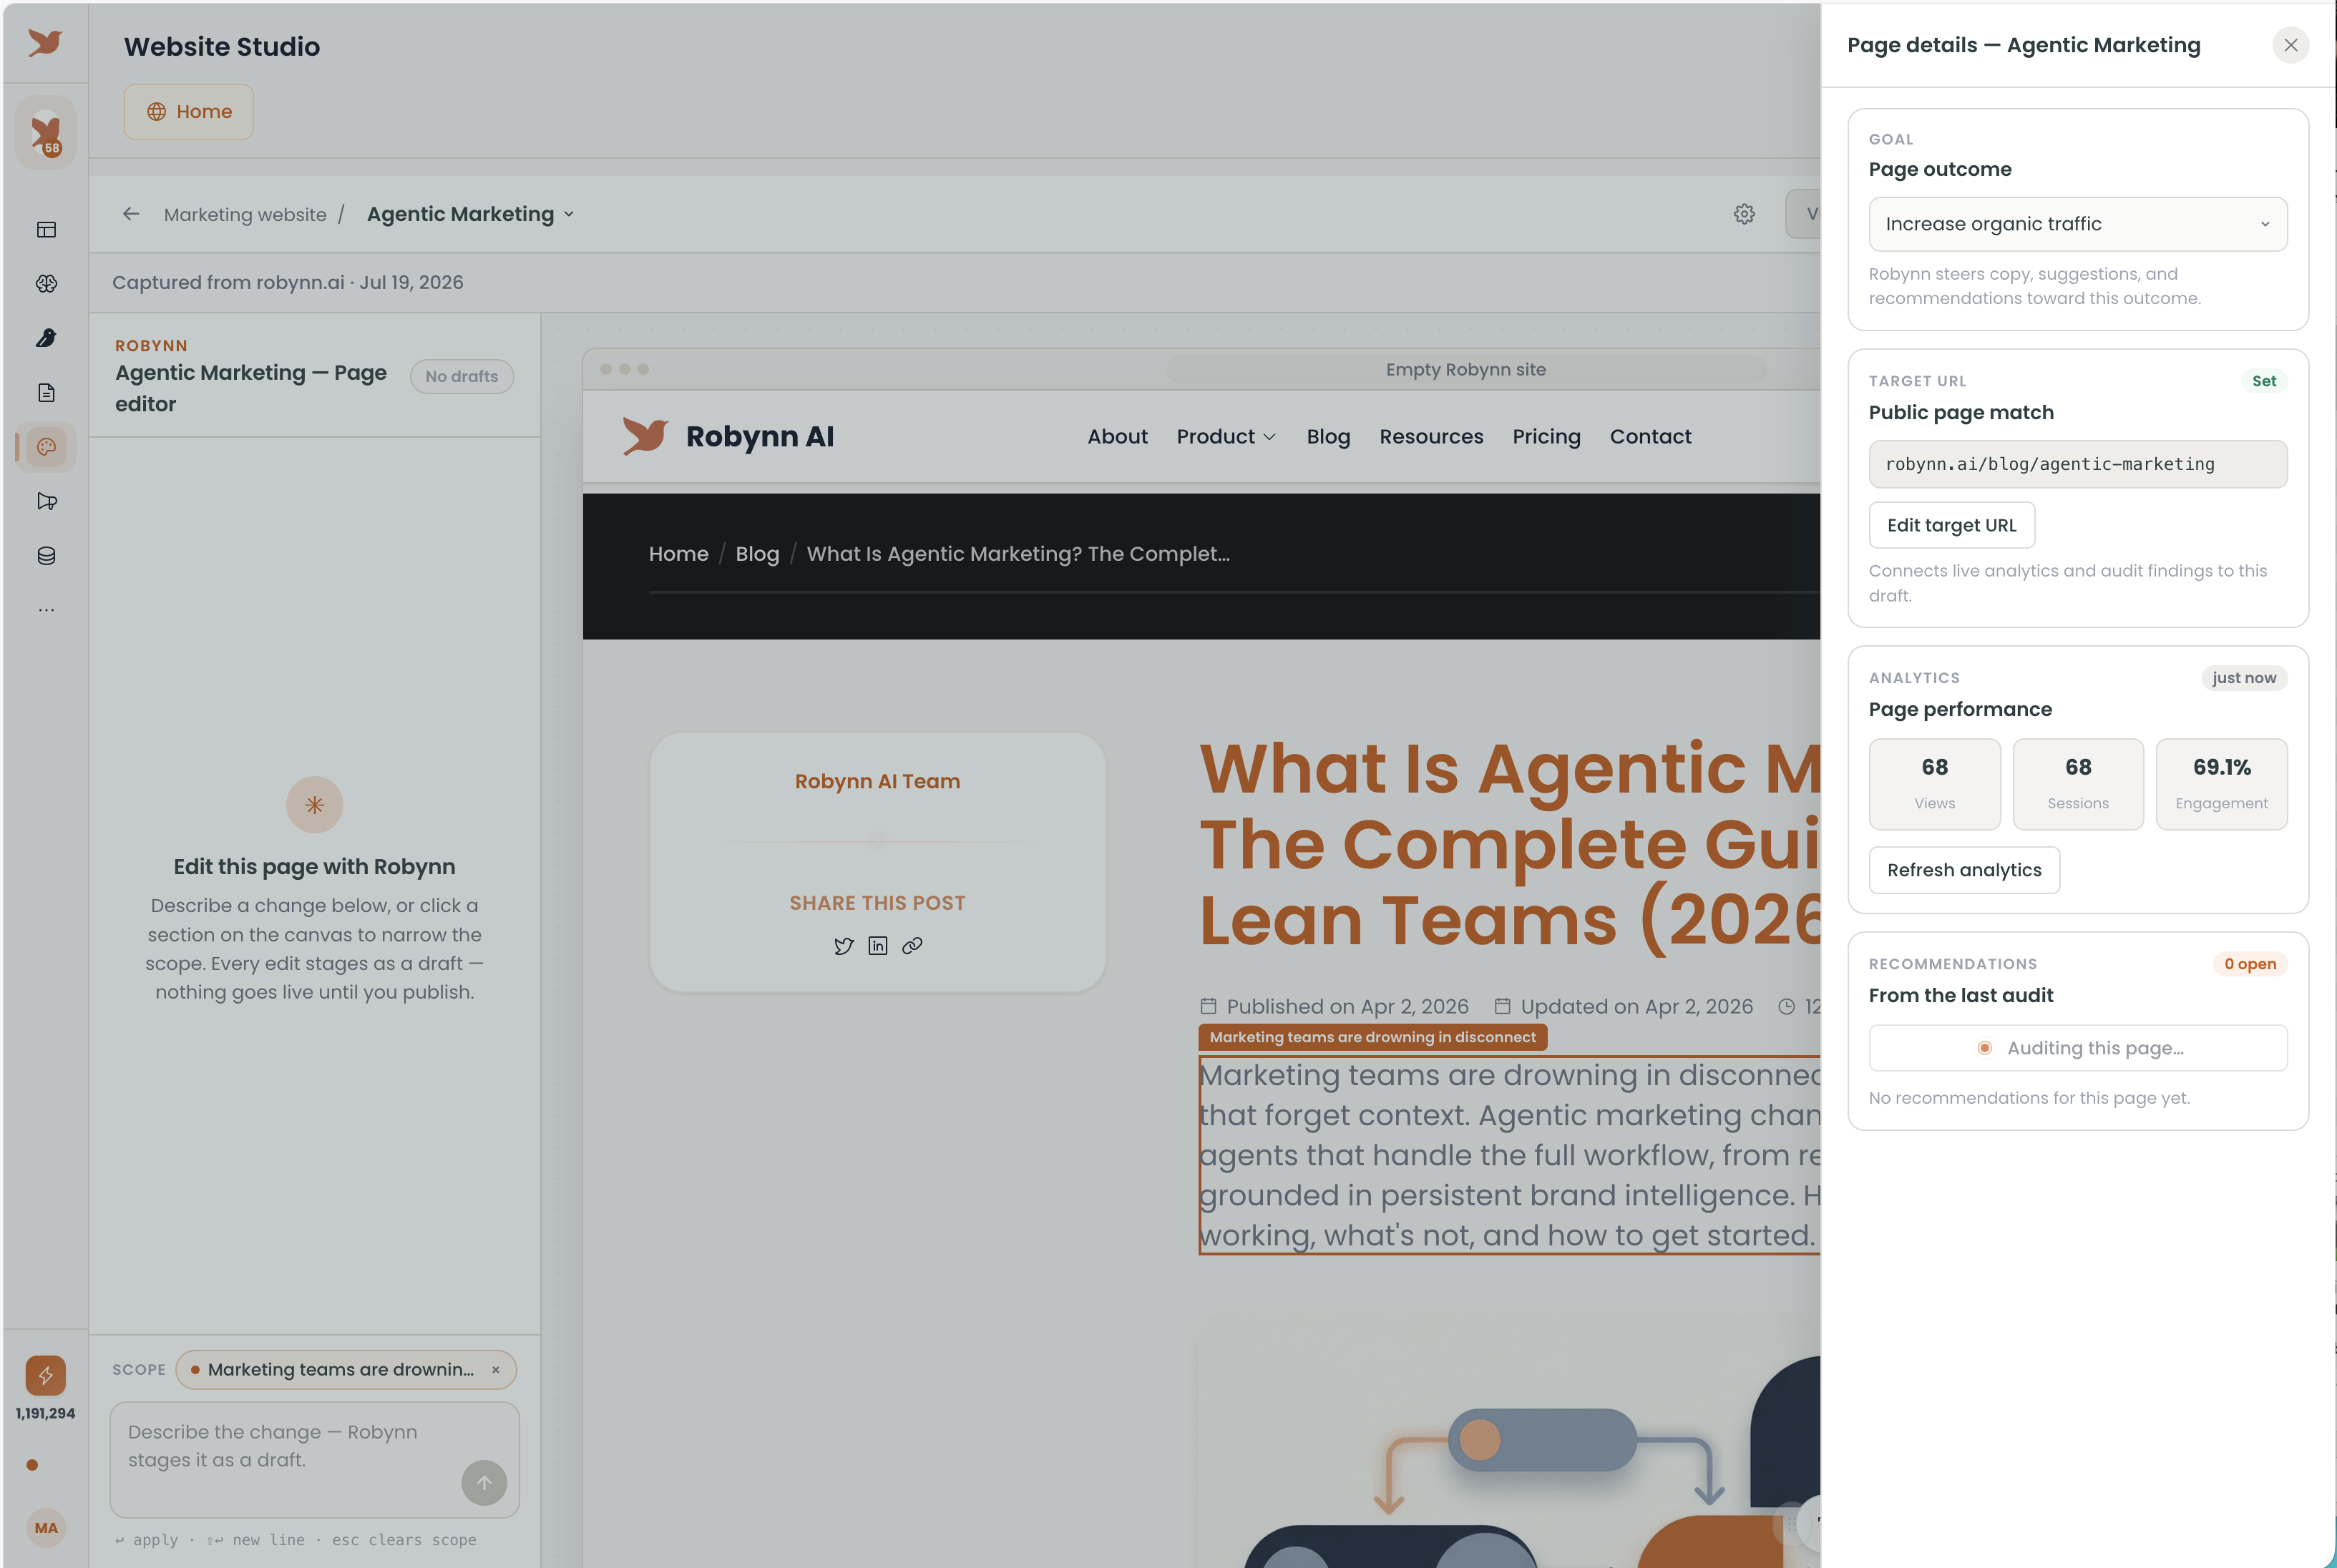Show more sidebar items via ellipsis
The width and height of the screenshot is (2337, 1568).
(46, 610)
